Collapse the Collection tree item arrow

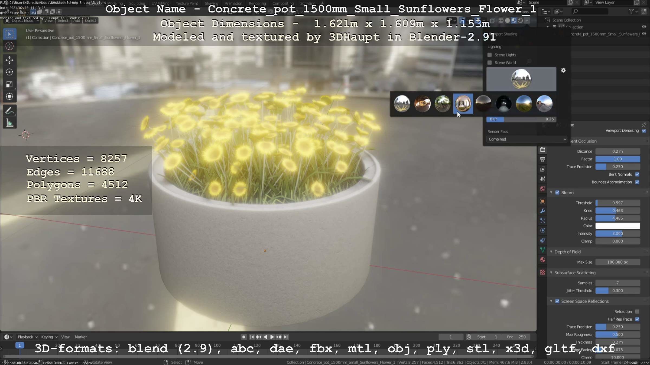(x=547, y=27)
